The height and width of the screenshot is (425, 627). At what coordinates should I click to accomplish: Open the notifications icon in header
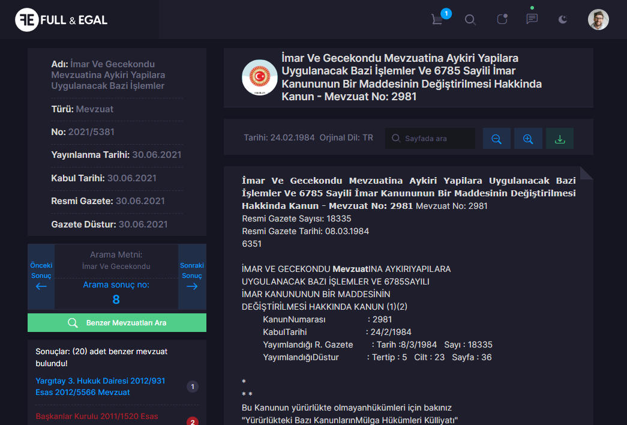pos(502,19)
